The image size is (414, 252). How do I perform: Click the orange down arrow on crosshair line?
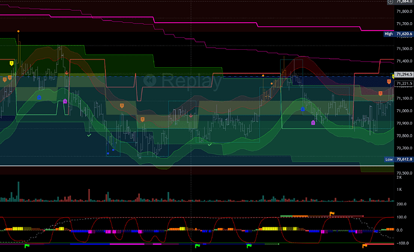point(191,115)
